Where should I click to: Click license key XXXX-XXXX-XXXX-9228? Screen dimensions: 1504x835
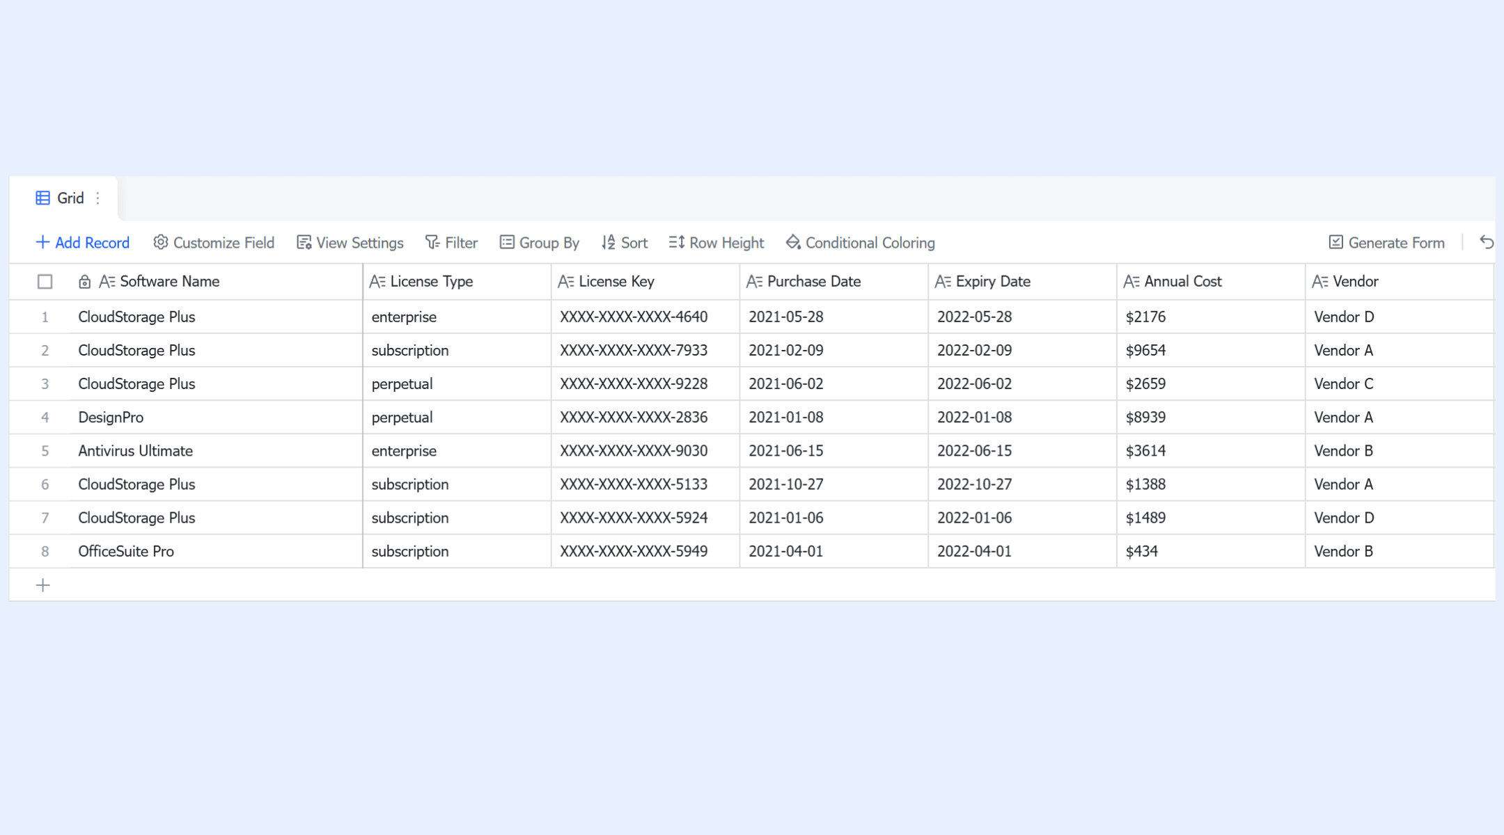pyautogui.click(x=645, y=384)
